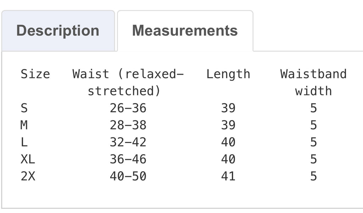The image size is (363, 213).
Task: Select the L size row label
Action: pyautogui.click(x=24, y=142)
